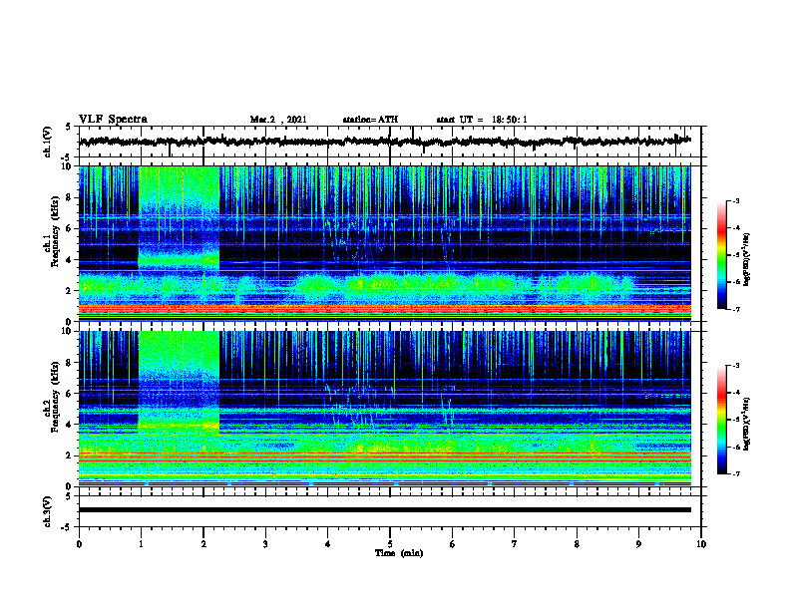Click the "ch.1(V)" waveform axis label
Screen dimensions: 790x610
click(x=48, y=142)
